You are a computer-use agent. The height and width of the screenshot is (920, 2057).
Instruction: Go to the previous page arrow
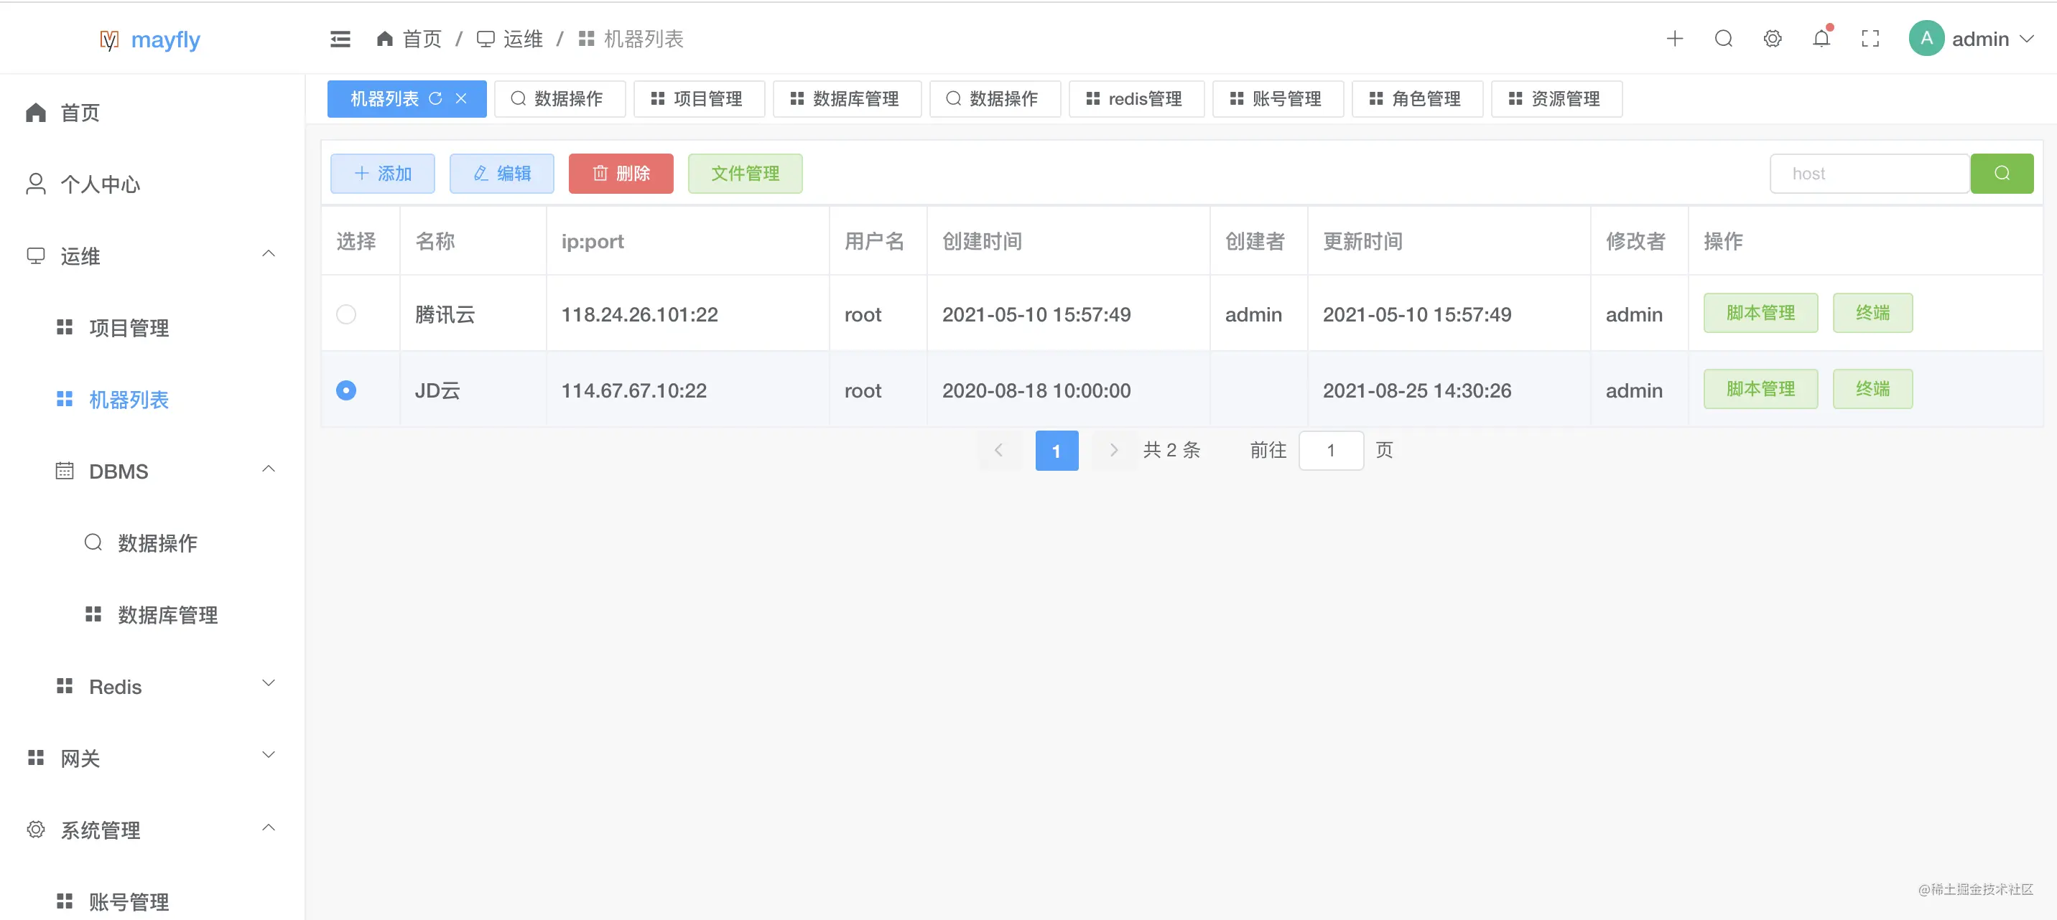(999, 451)
